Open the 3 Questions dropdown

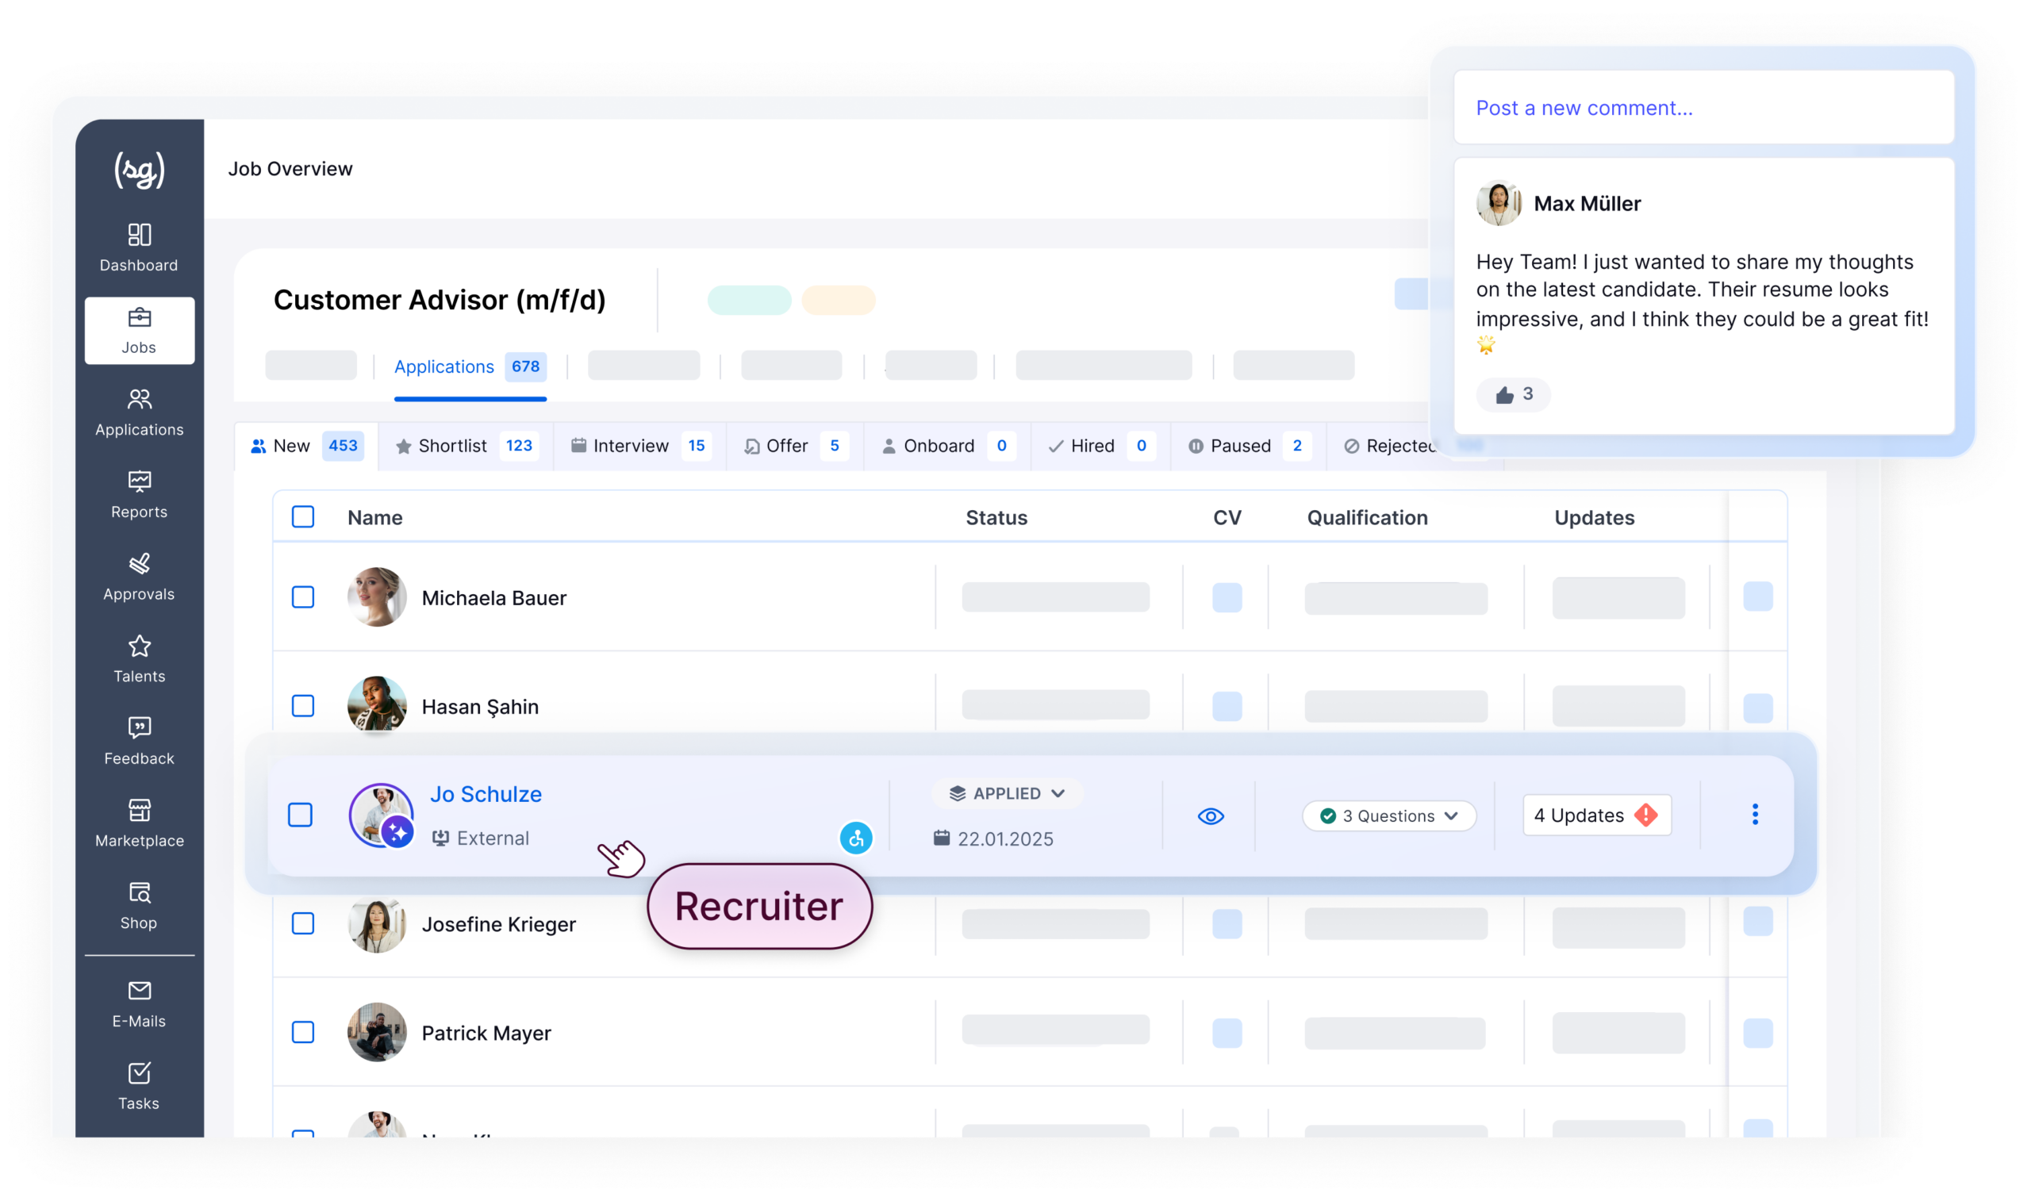pyautogui.click(x=1389, y=815)
